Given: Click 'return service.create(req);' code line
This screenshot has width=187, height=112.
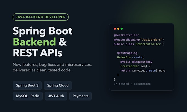Looking at the screenshot, I should click(x=143, y=71).
